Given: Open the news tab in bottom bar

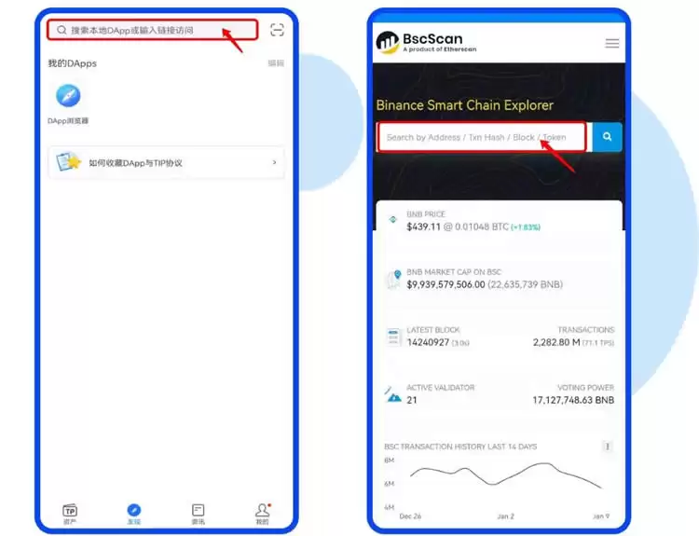Looking at the screenshot, I should 198,514.
